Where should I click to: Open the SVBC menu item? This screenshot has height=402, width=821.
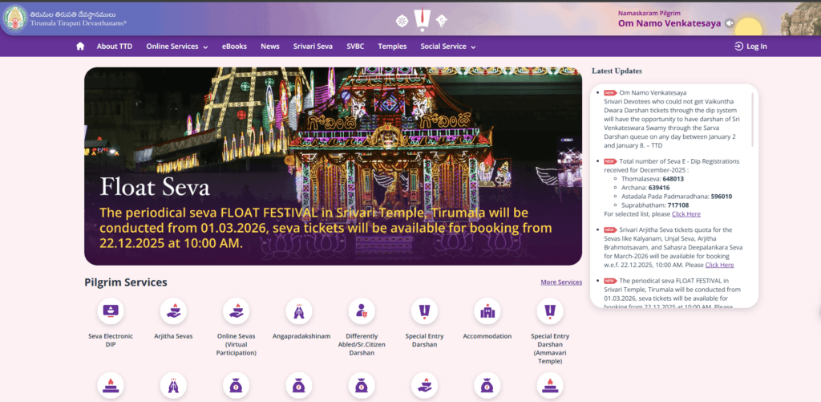click(x=355, y=46)
